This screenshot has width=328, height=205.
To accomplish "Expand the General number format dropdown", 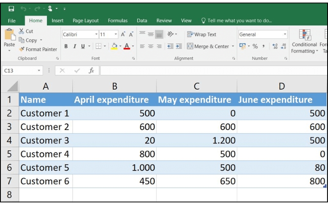I will pyautogui.click(x=285, y=34).
